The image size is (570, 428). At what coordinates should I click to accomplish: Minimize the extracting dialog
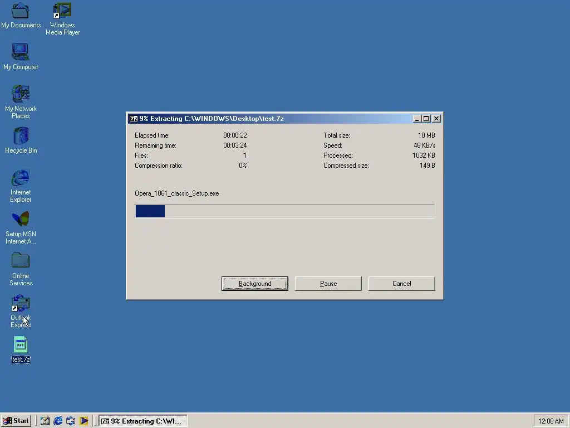click(417, 119)
